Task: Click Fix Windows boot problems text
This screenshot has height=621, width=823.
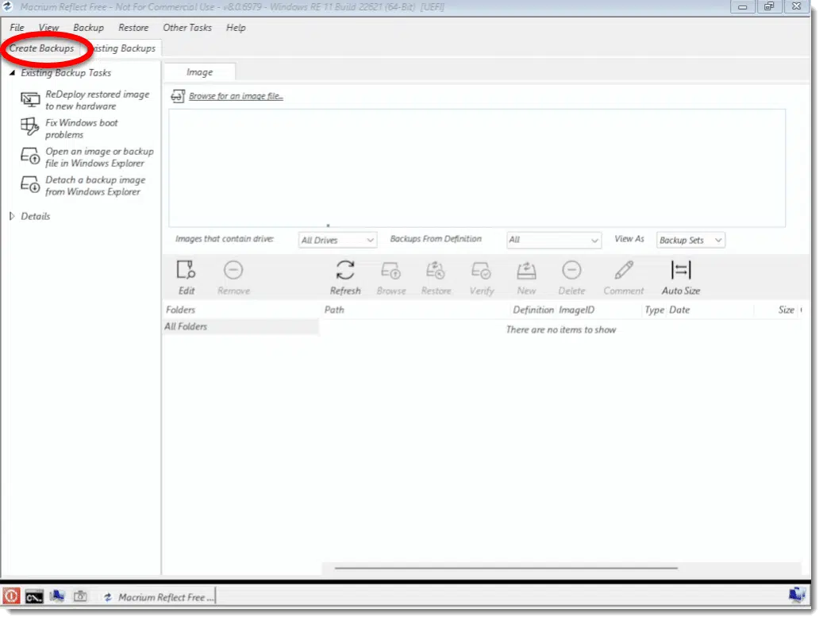Action: click(x=82, y=129)
